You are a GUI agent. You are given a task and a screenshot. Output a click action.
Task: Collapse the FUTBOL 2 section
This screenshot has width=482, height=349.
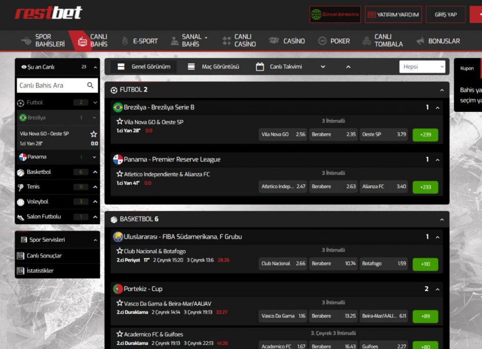[x=442, y=90]
